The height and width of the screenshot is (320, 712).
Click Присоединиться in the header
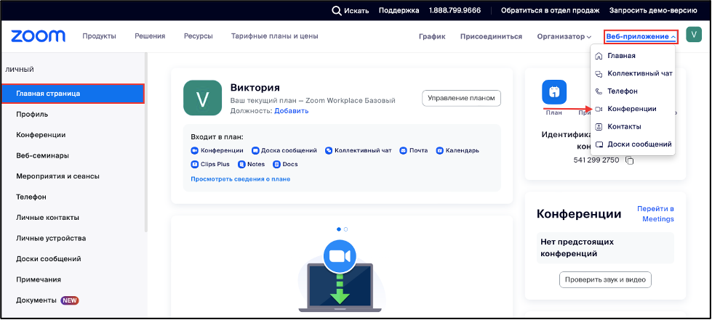pyautogui.click(x=491, y=36)
